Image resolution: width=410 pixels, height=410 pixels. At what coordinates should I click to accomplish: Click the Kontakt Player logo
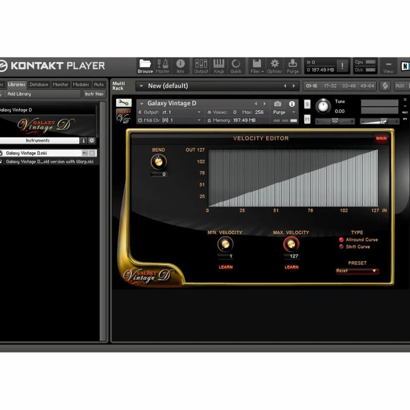[52, 66]
